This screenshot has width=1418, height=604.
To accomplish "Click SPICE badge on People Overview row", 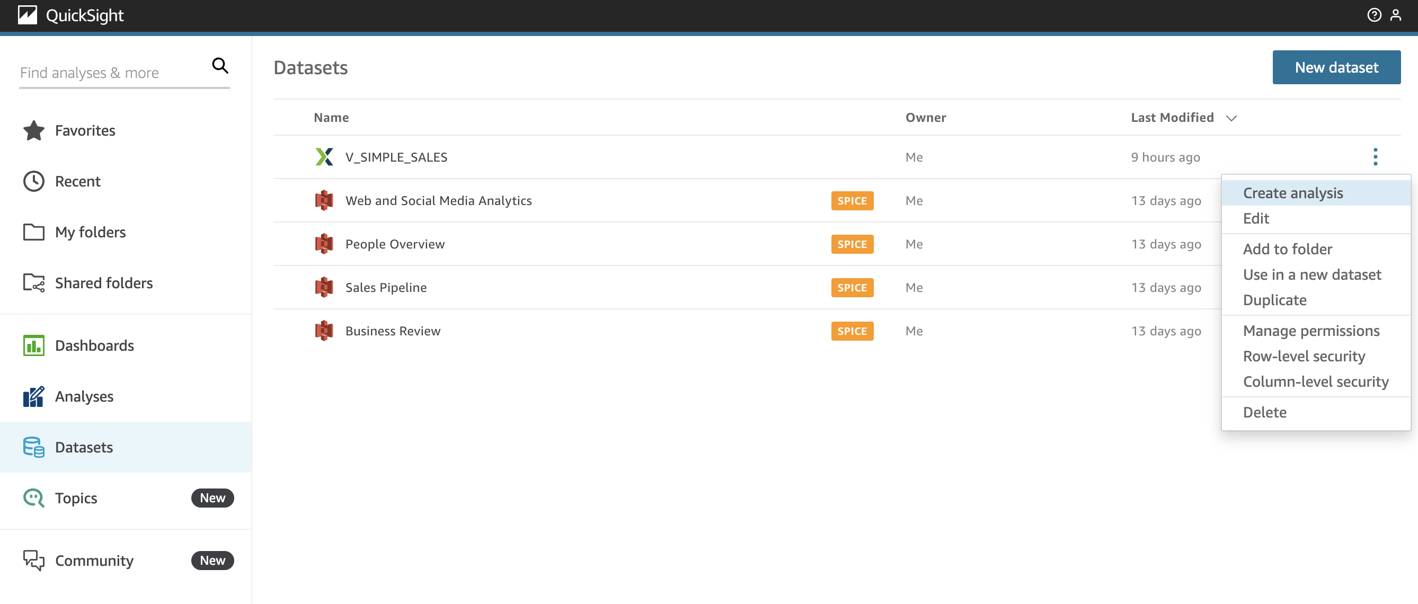I will [x=852, y=244].
